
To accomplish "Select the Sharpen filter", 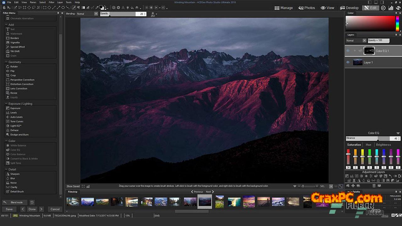I will 15,174.
